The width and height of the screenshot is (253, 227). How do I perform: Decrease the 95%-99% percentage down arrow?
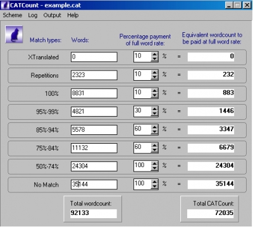click(154, 113)
